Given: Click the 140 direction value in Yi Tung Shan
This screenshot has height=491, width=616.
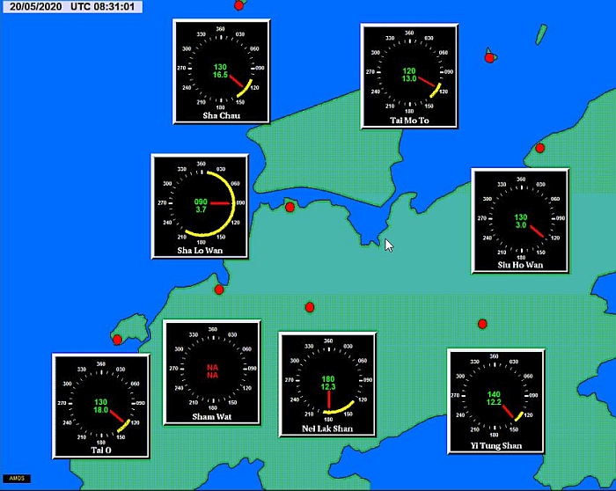Looking at the screenshot, I should click(494, 394).
